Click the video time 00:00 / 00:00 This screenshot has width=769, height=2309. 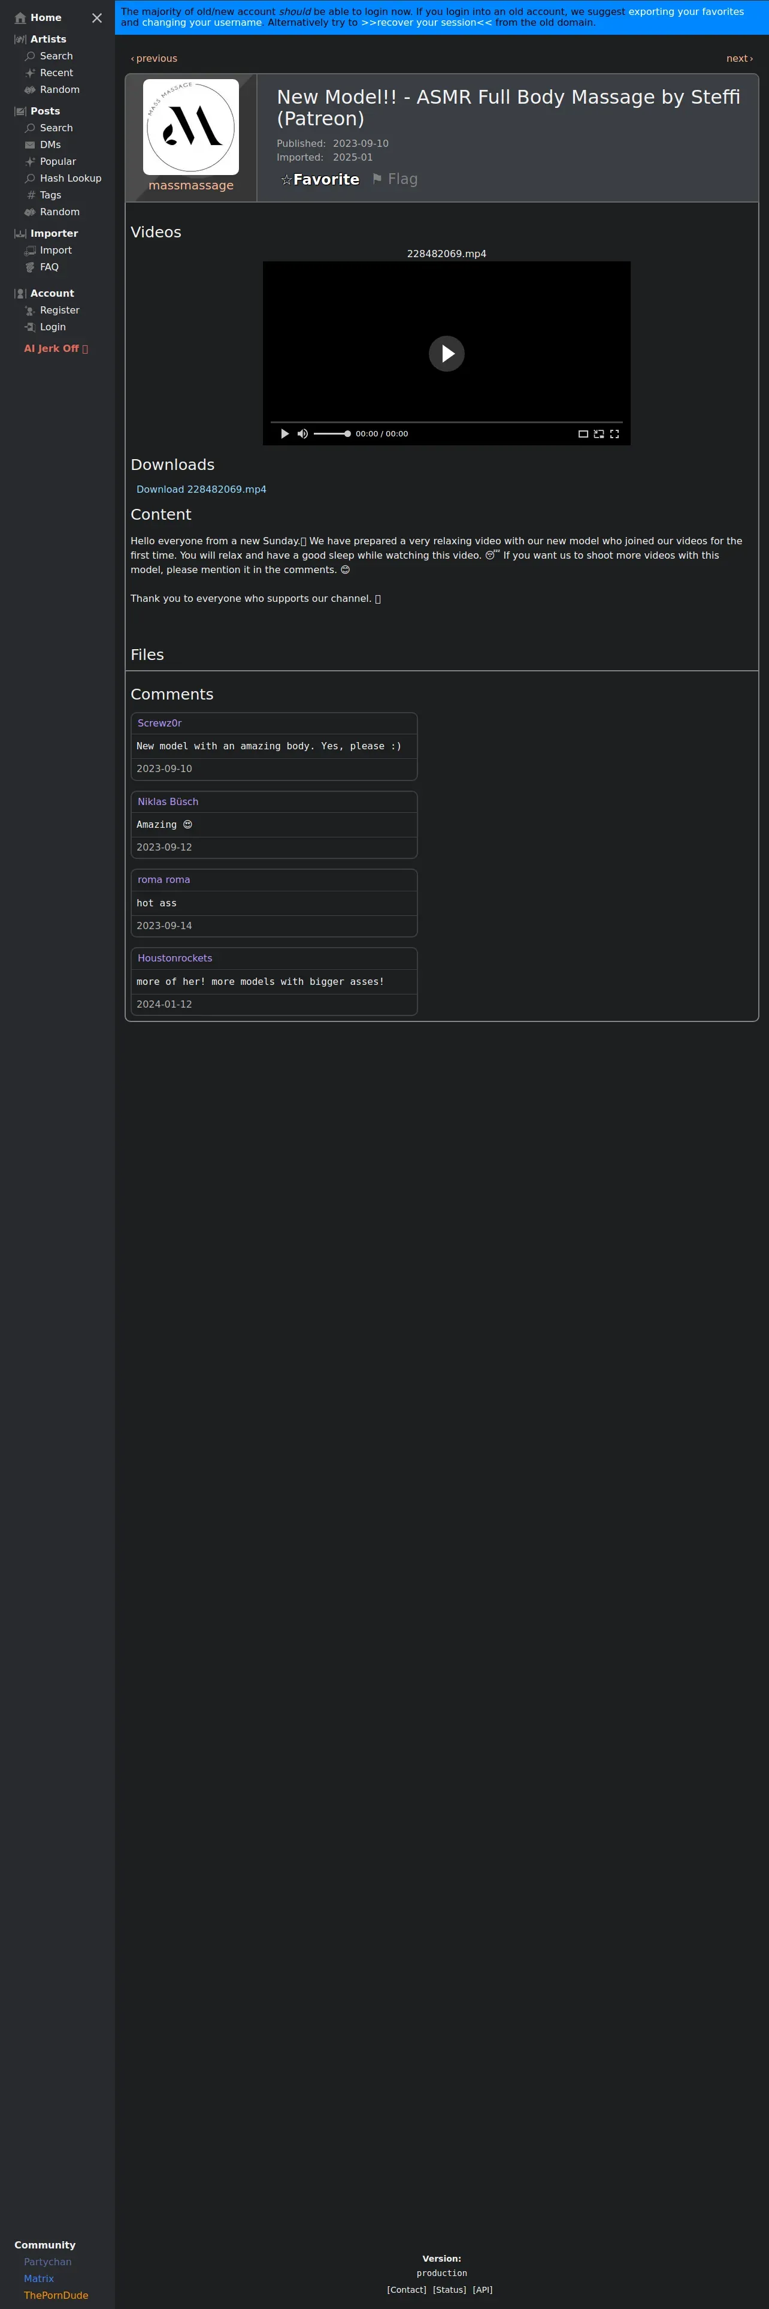382,434
